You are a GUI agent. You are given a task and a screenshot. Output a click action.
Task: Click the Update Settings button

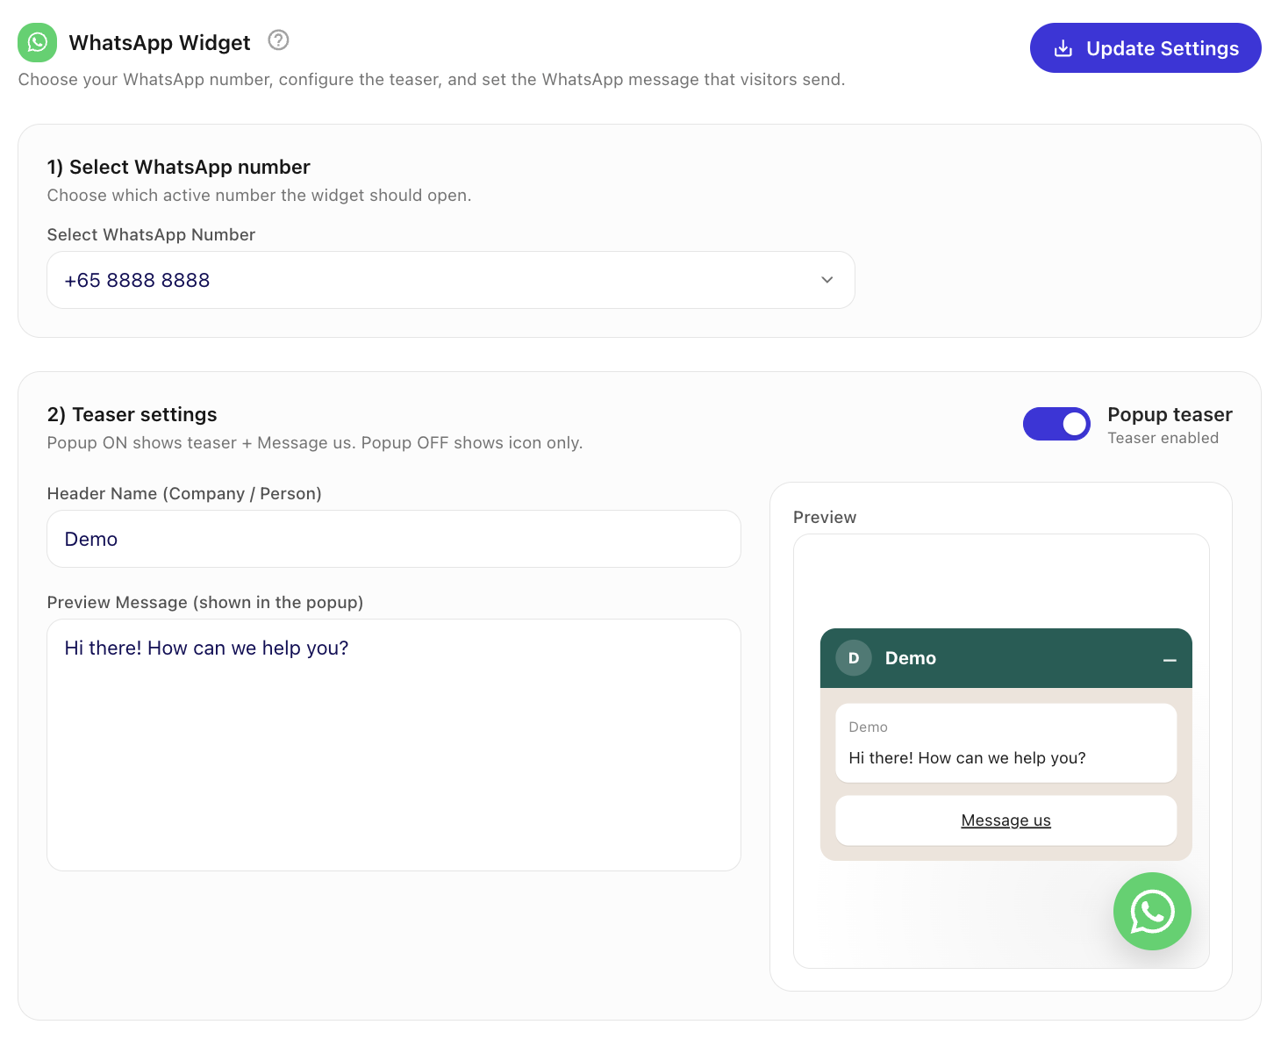coord(1145,48)
